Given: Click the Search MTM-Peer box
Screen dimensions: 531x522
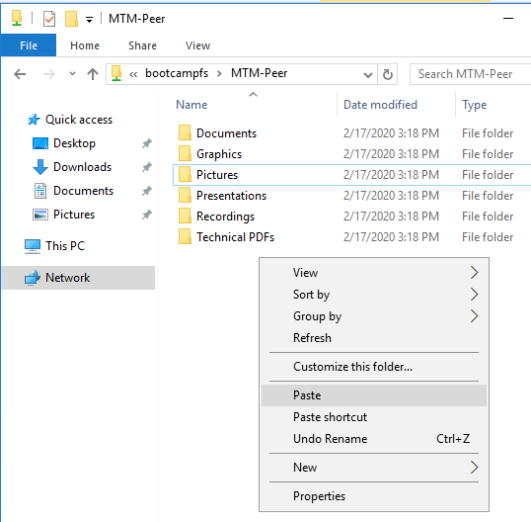Looking at the screenshot, I should coord(471,74).
